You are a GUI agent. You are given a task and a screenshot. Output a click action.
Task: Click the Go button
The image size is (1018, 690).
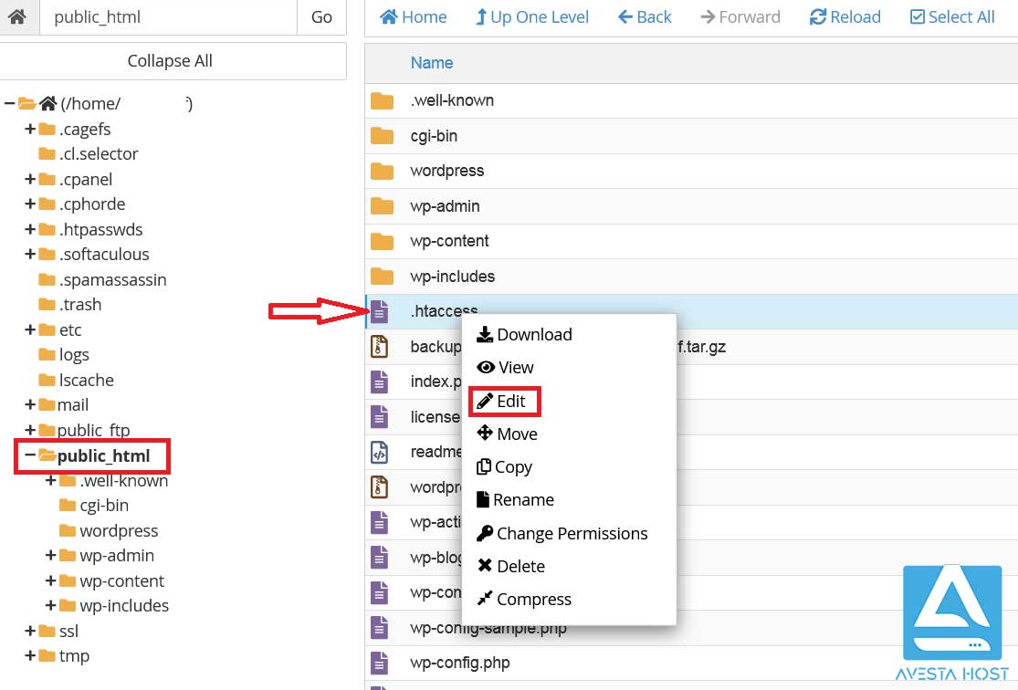click(321, 17)
